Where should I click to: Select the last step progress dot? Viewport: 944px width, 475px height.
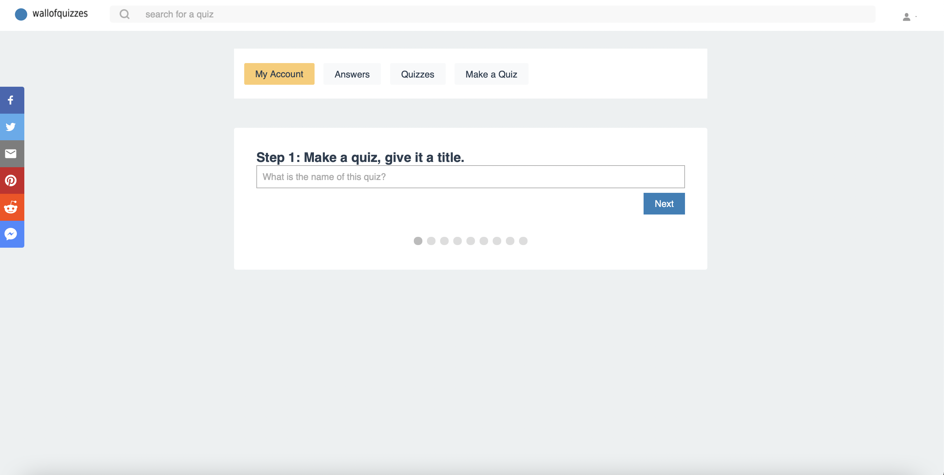pos(523,241)
